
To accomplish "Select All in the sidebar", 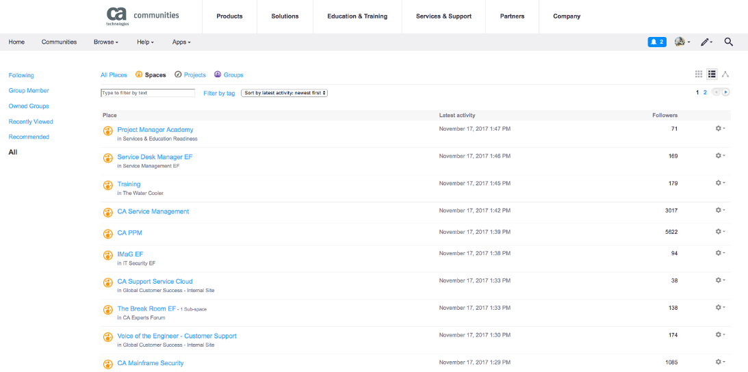I will point(13,152).
